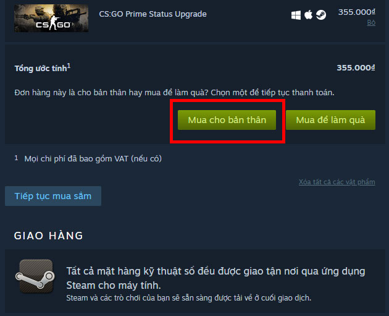This screenshot has height=316, width=389.
Task: Click the GIAO HÀNG section heading
Action: click(49, 236)
